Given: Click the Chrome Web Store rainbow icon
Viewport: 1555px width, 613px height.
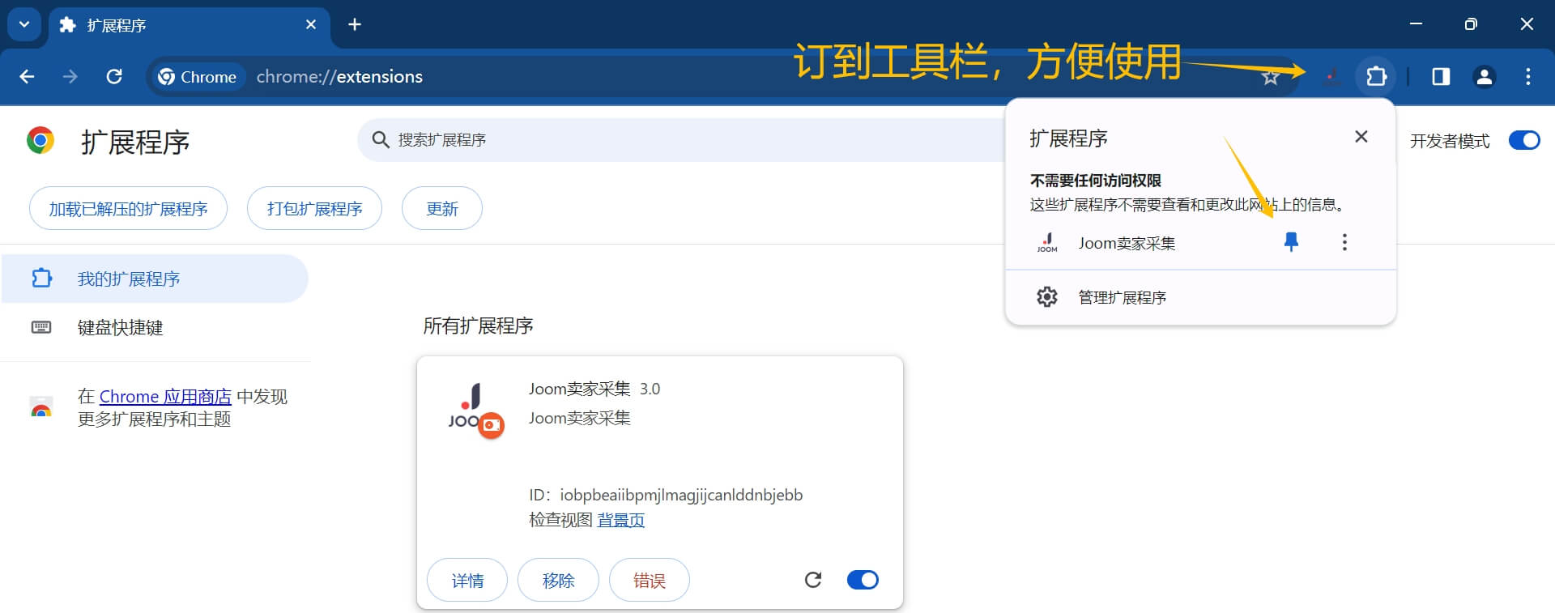Looking at the screenshot, I should [x=41, y=407].
